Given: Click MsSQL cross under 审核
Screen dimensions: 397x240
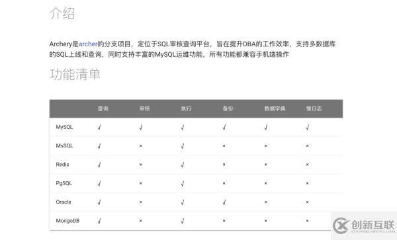Looking at the screenshot, I should click(141, 146).
